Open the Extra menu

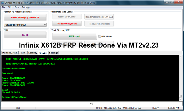pyautogui.click(x=17, y=7)
